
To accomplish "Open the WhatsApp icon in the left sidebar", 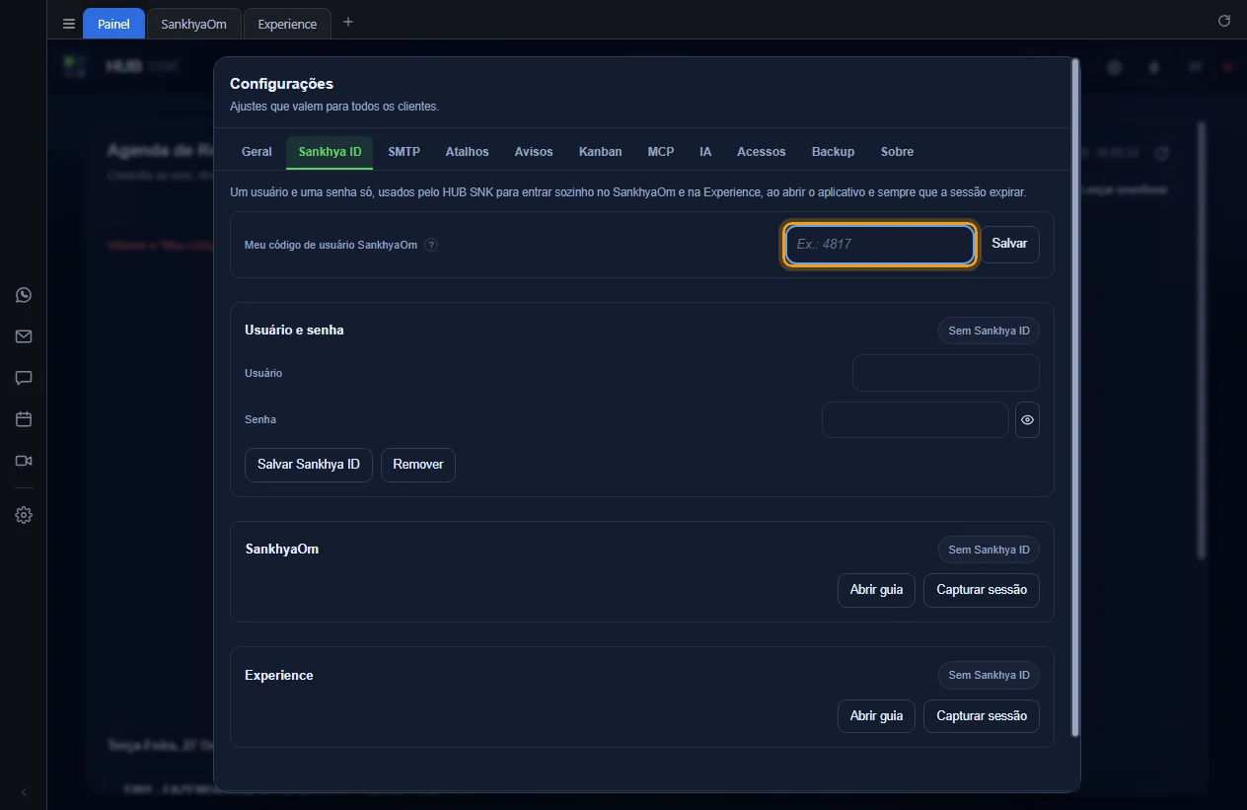I will point(24,295).
